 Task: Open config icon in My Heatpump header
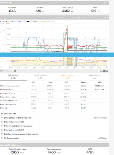(107, 3)
